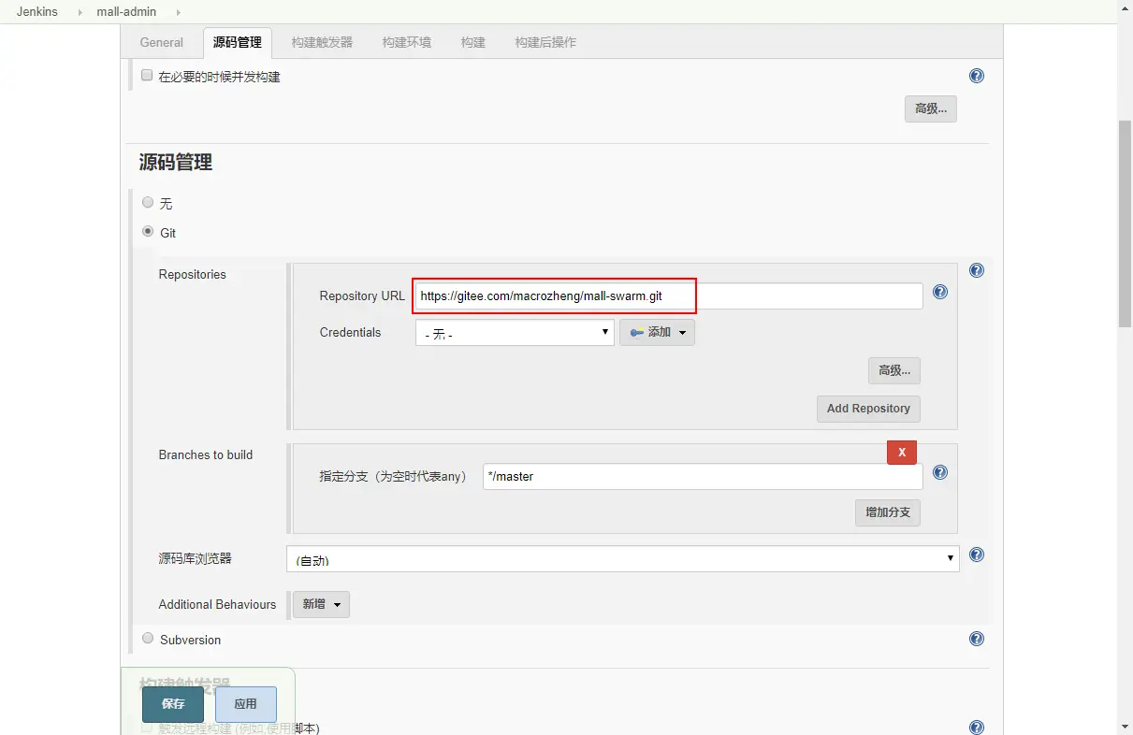The width and height of the screenshot is (1133, 735).
Task: Click help icon next to Repository URL field
Action: (940, 292)
